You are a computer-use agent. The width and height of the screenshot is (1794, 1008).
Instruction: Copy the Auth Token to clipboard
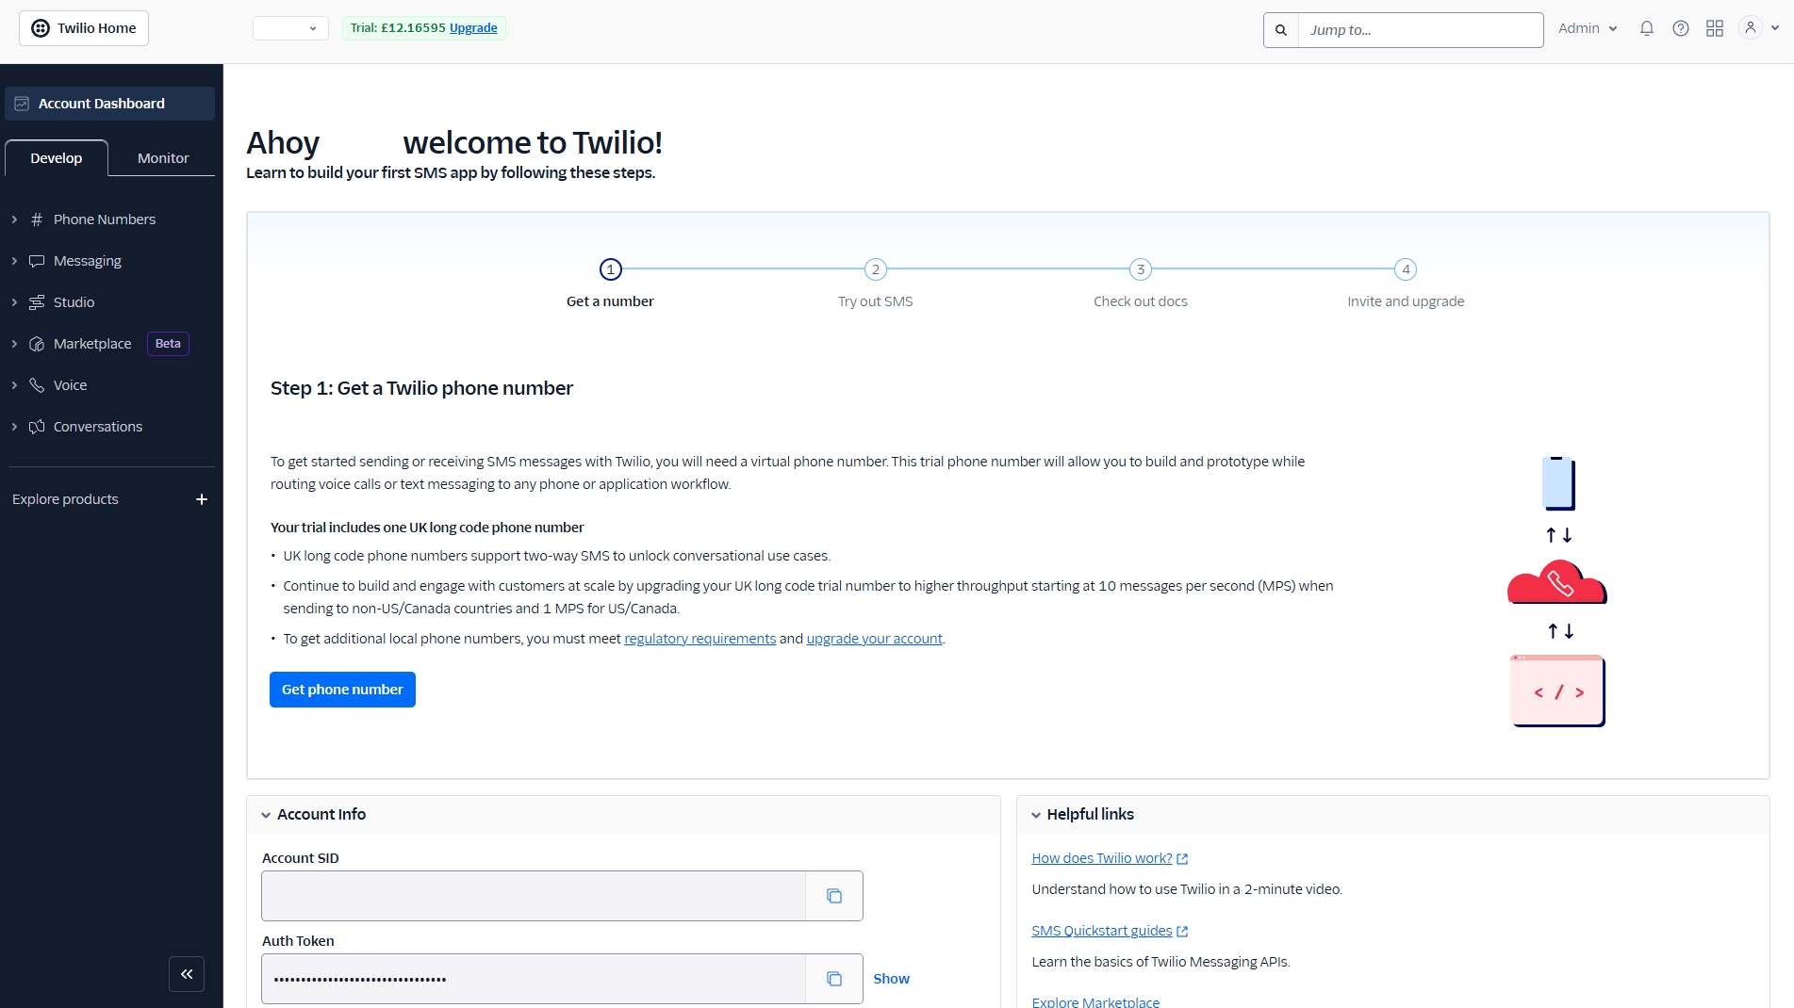click(x=833, y=979)
